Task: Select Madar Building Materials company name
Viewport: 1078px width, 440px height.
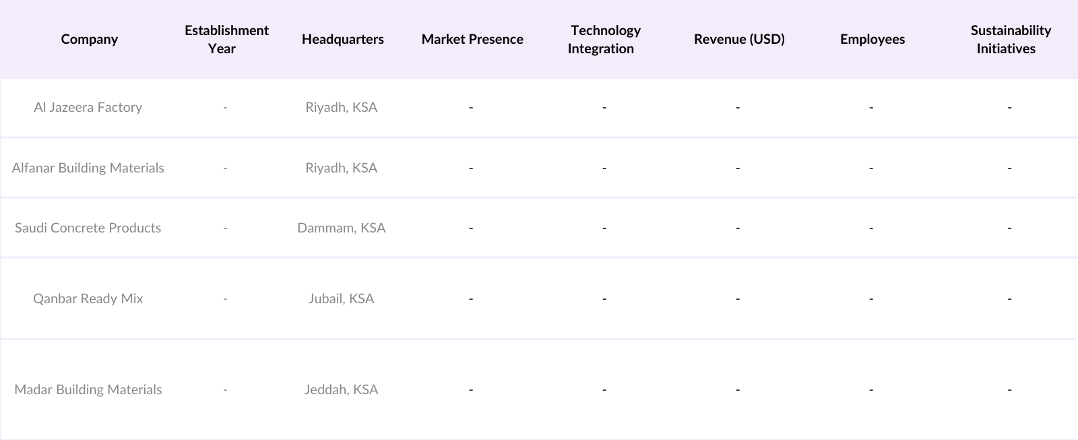Action: [x=88, y=389]
